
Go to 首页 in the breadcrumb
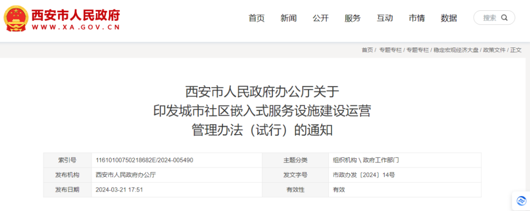pyautogui.click(x=367, y=50)
